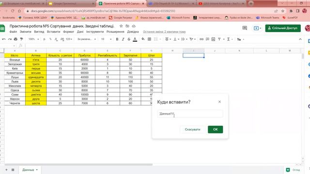Open the Змінити menu

point(26,31)
